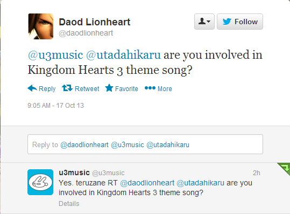Focus the Reply to text box
The height and width of the screenshot is (214, 290).
click(145, 144)
